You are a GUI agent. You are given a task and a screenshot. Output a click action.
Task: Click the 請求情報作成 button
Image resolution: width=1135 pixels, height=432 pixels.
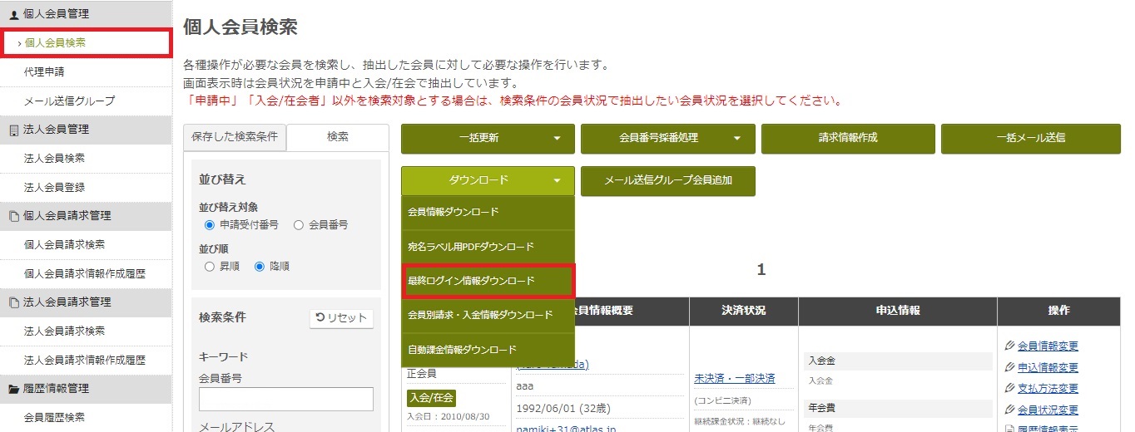[x=848, y=139]
